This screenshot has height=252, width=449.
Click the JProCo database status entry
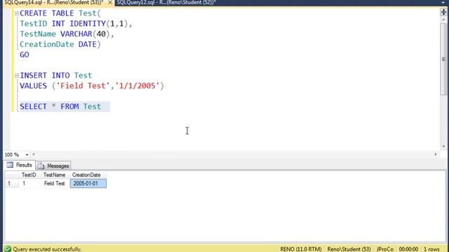[385, 249]
